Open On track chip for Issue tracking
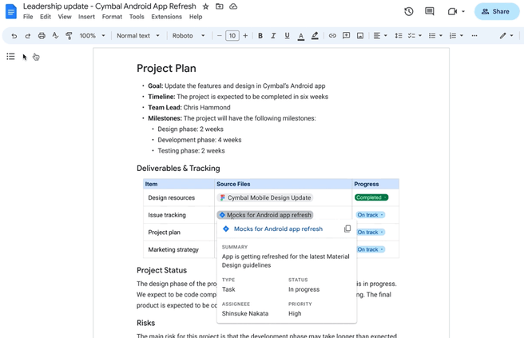524x338 pixels. (x=371, y=215)
